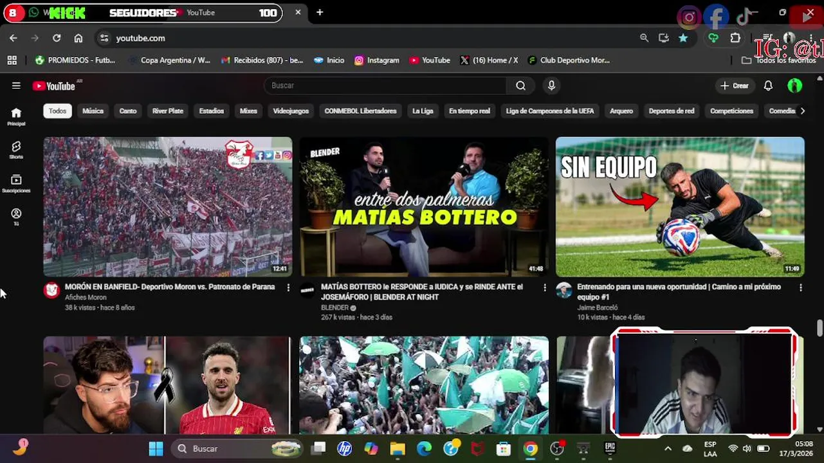
Task: Open the Chrome apps grid in bookmarks bar
Action: coord(12,60)
